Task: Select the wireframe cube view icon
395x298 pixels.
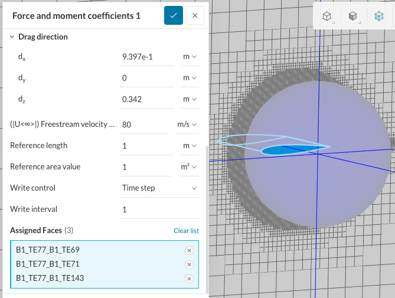Action: tap(327, 17)
